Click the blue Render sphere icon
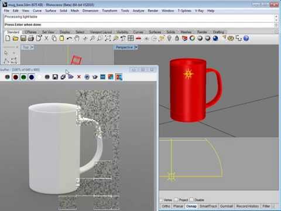Image resolution: width=281 pixels, height=211 pixels. (215, 38)
